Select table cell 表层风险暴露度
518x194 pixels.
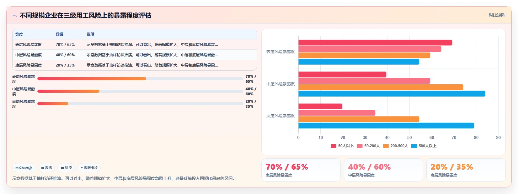tap(29, 45)
